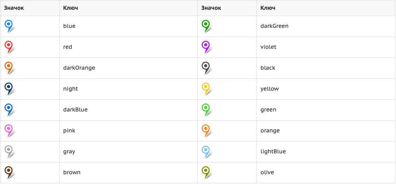The image size is (396, 184).
Task: Select the red map pin icon
Action: point(9,47)
